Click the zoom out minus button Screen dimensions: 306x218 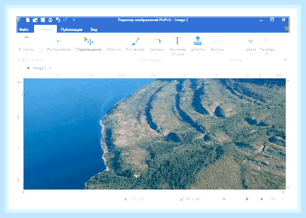pos(224,199)
